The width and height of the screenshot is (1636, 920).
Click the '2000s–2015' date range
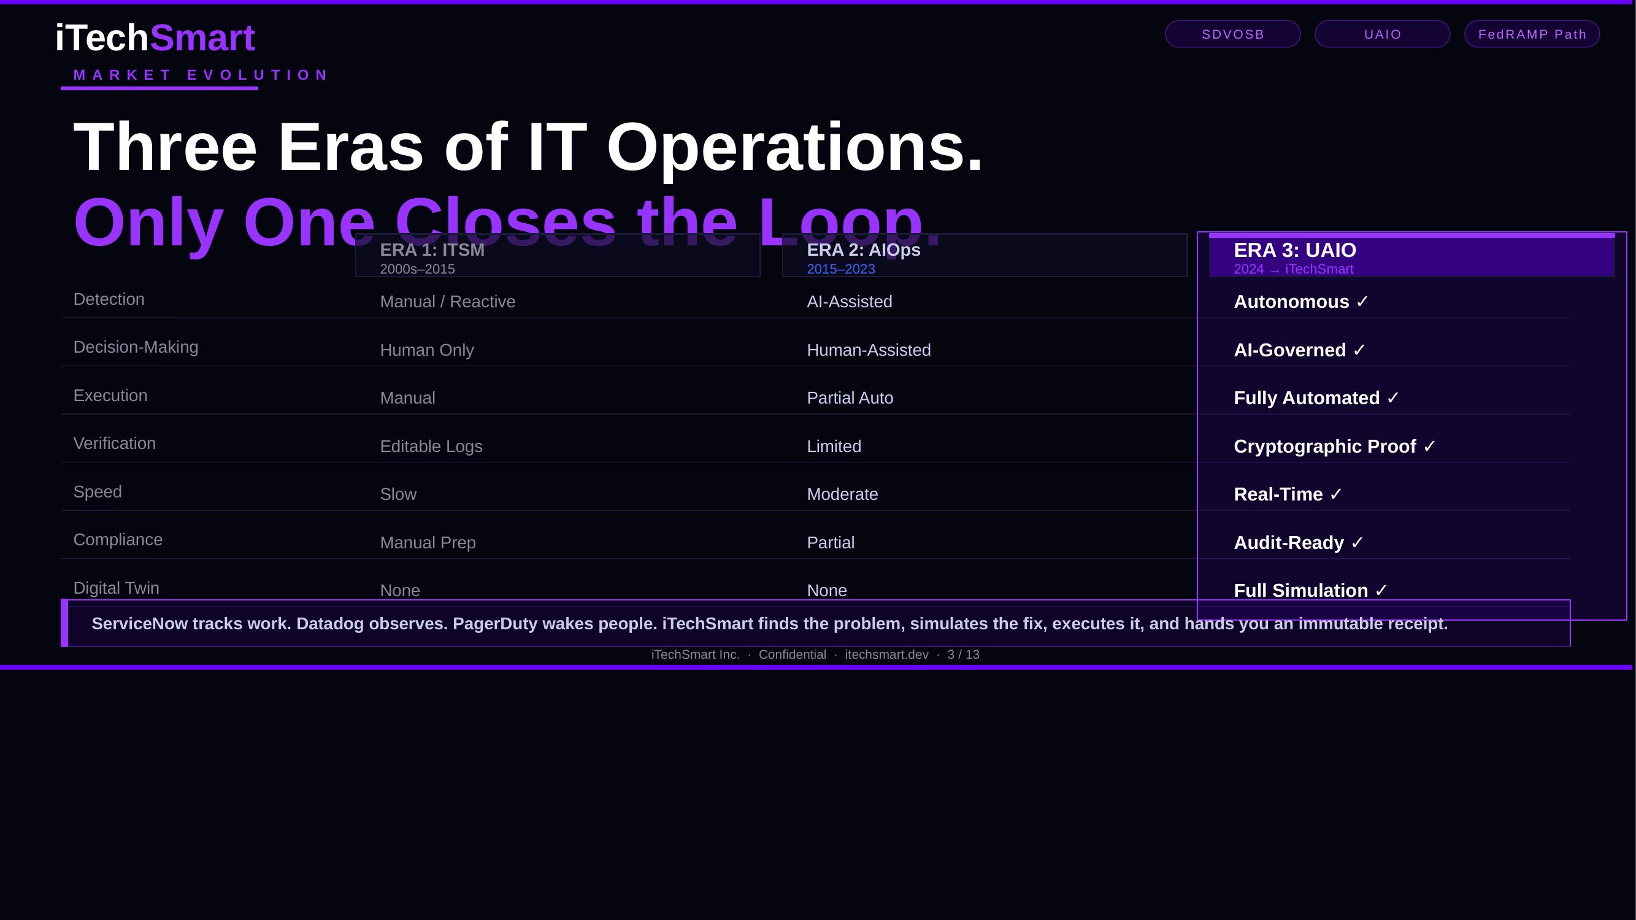[417, 269]
